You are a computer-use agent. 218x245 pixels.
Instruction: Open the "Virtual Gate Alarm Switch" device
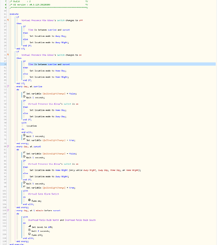click(x=44, y=194)
